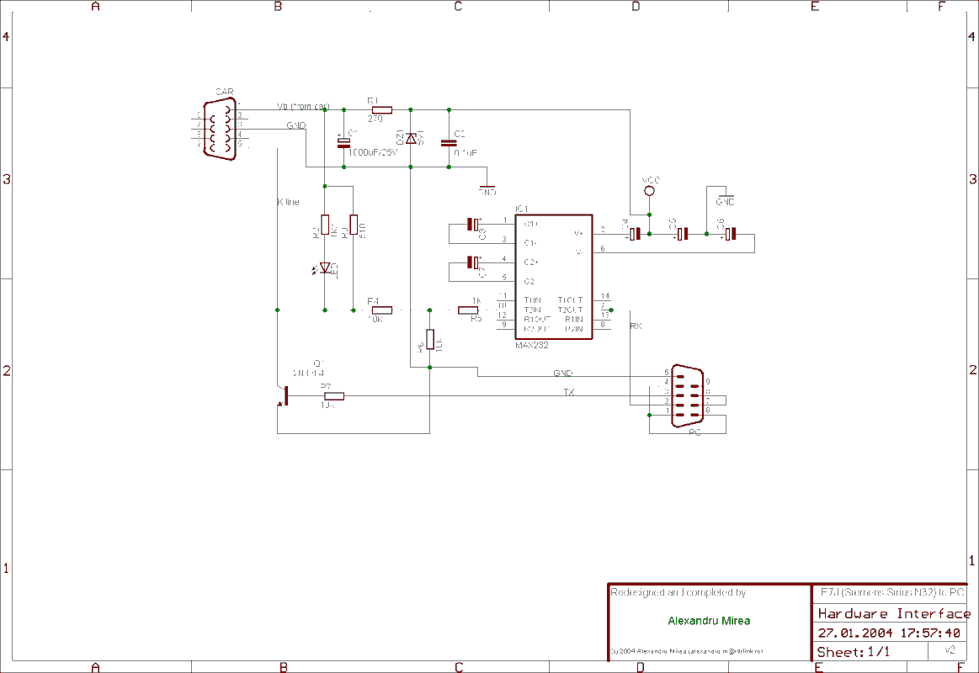
Task: Click 'Redesigned and completed by' text
Action: tap(678, 592)
